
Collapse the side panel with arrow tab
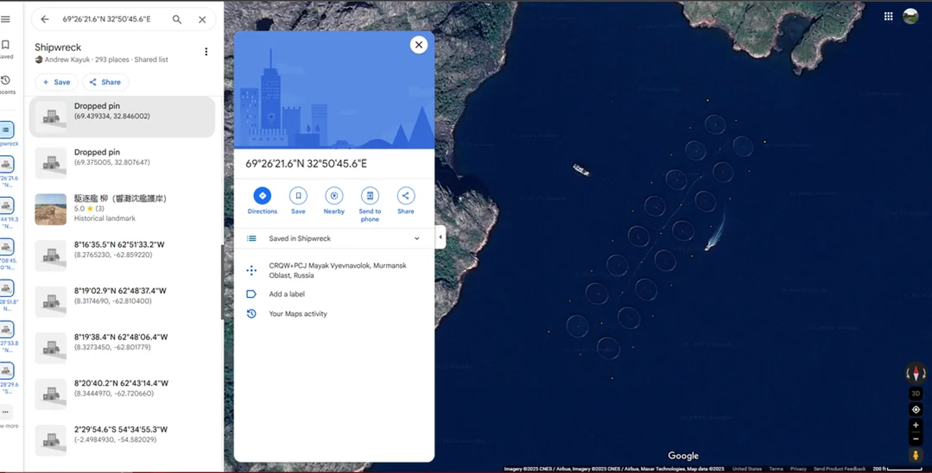[440, 237]
